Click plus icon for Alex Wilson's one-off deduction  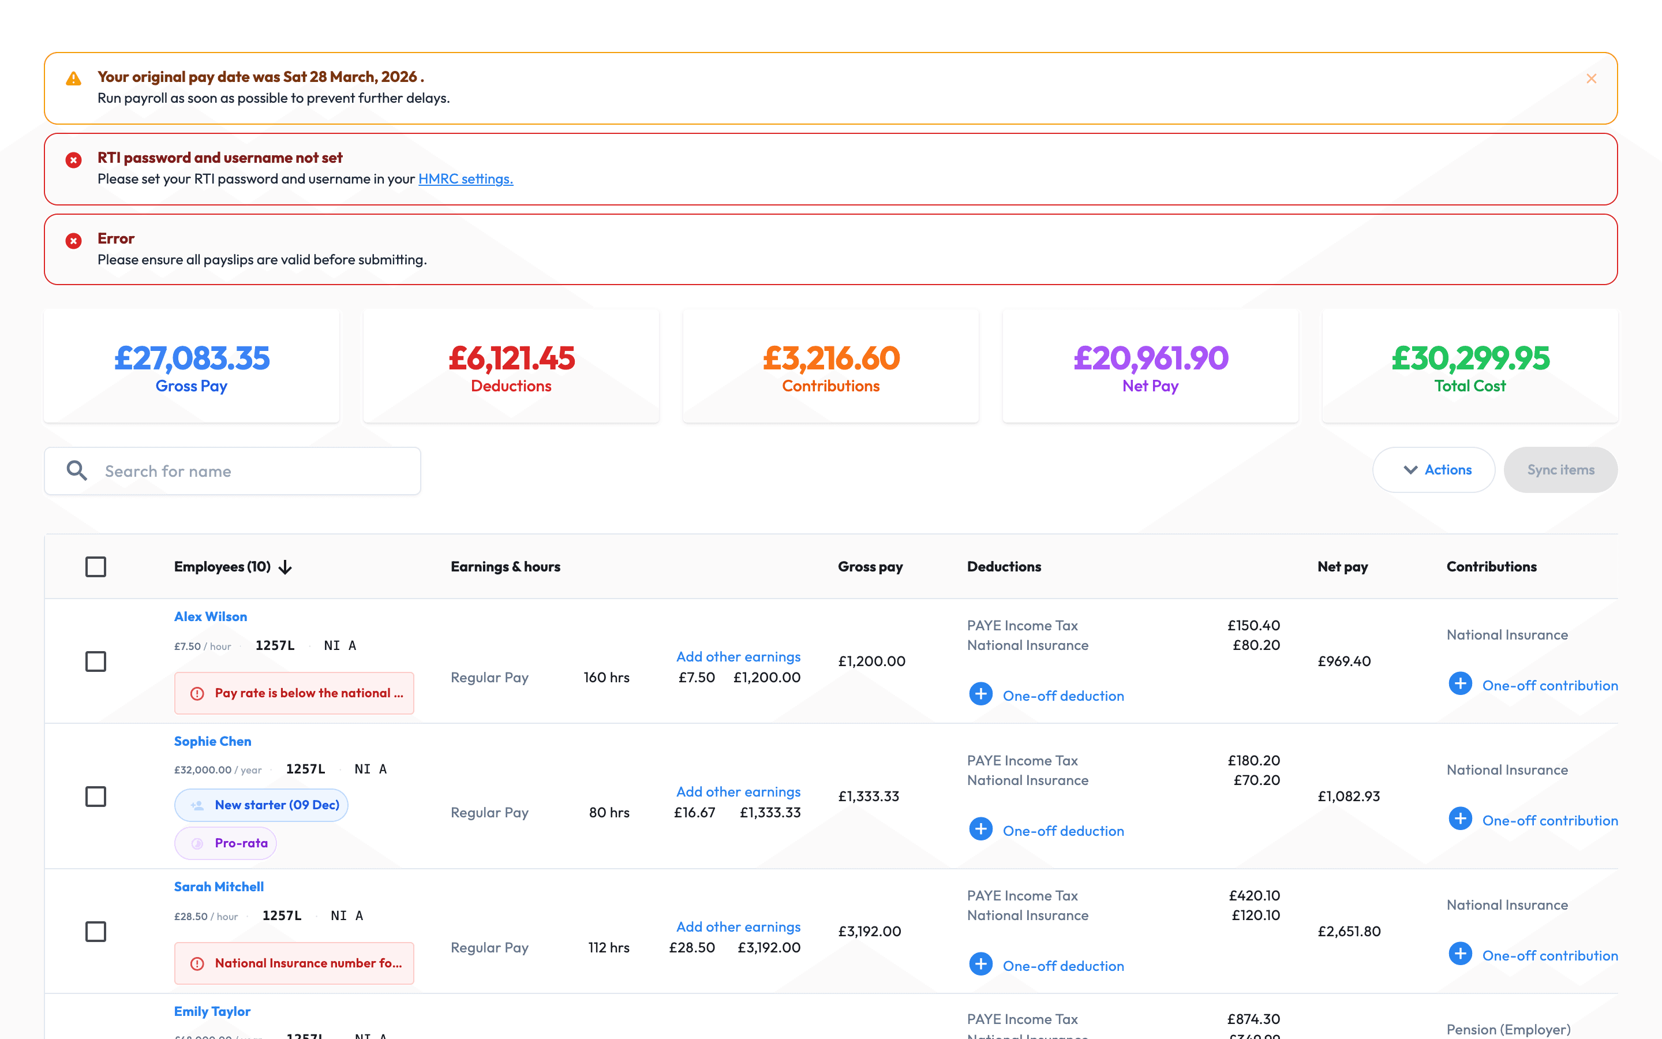tap(980, 694)
